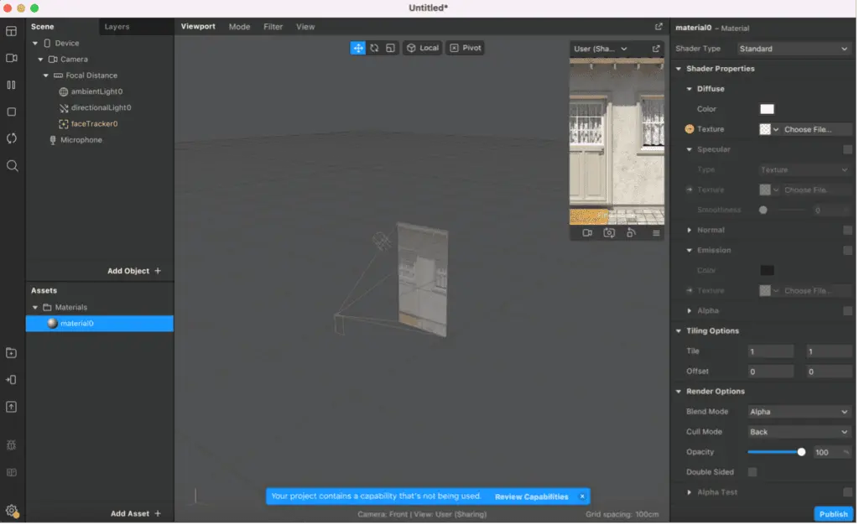Open the View menu above the viewport
The image size is (859, 525).
pyautogui.click(x=305, y=26)
